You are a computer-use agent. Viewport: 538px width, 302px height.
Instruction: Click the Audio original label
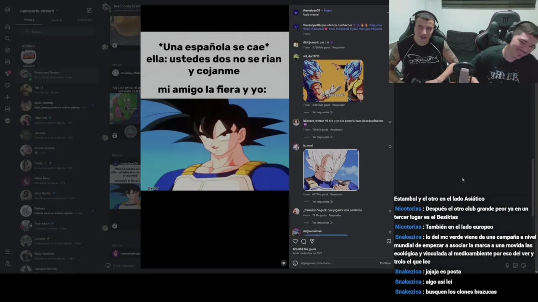[311, 15]
